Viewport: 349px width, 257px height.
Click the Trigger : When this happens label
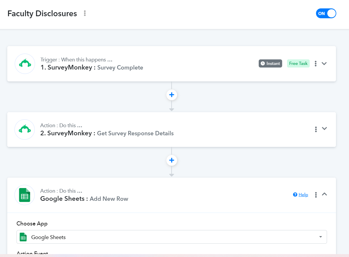[76, 60]
